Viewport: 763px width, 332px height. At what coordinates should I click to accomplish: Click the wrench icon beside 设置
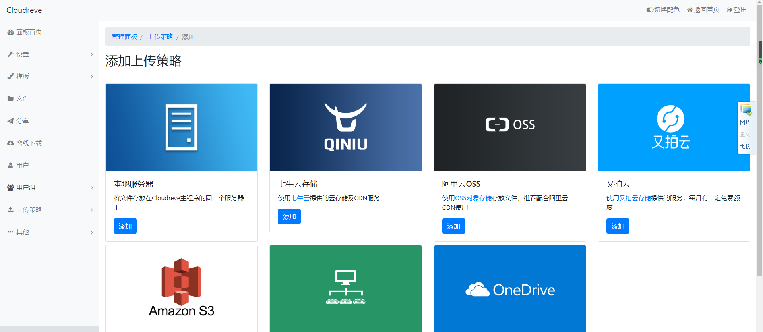point(10,54)
